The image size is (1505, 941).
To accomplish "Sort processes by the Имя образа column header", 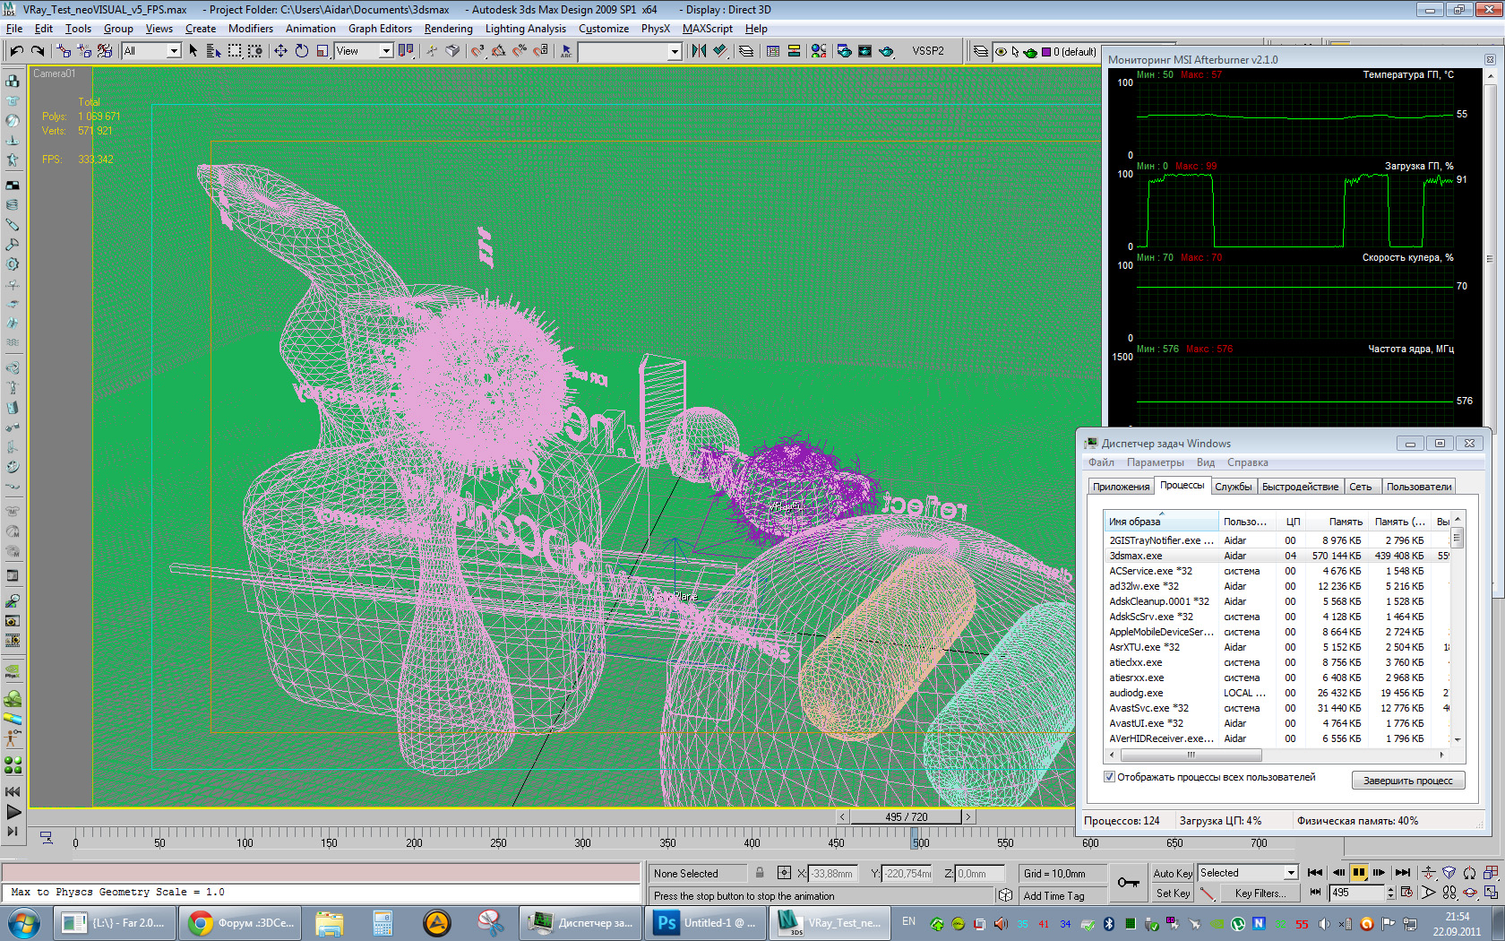I will point(1161,522).
